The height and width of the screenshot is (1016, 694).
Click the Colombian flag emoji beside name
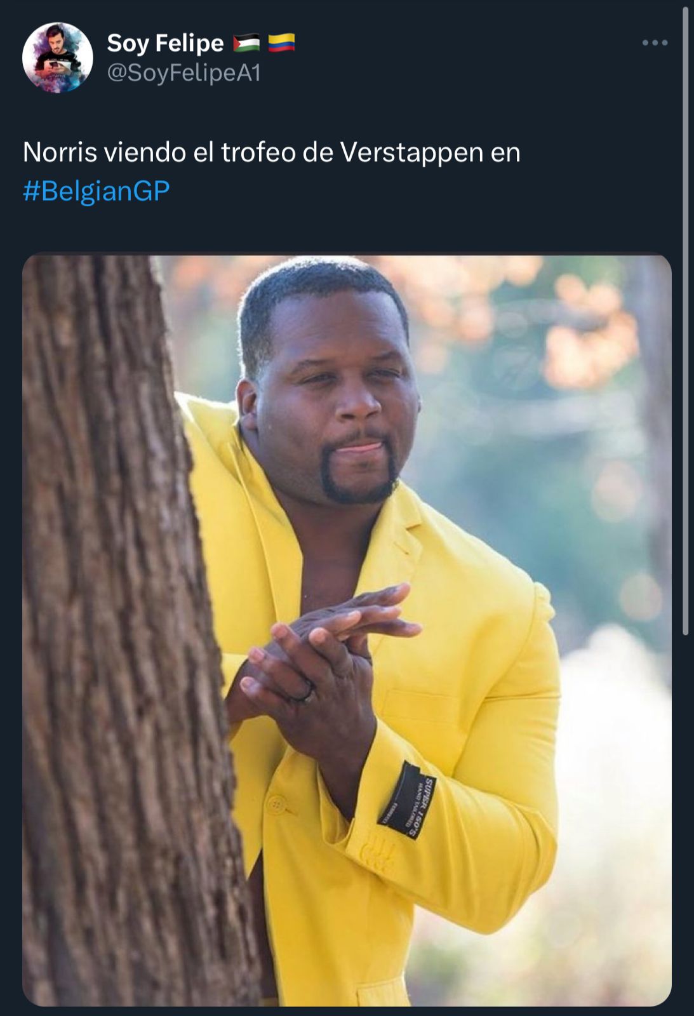coord(281,43)
